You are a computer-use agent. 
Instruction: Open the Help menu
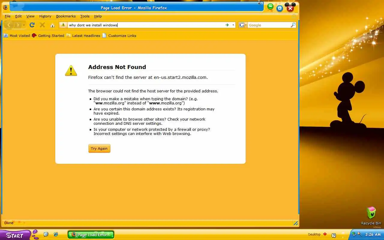click(98, 16)
